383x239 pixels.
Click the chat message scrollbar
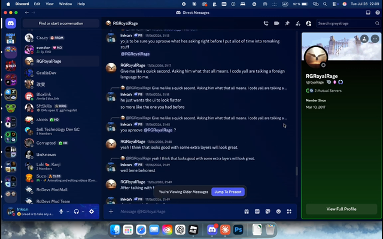click(297, 171)
